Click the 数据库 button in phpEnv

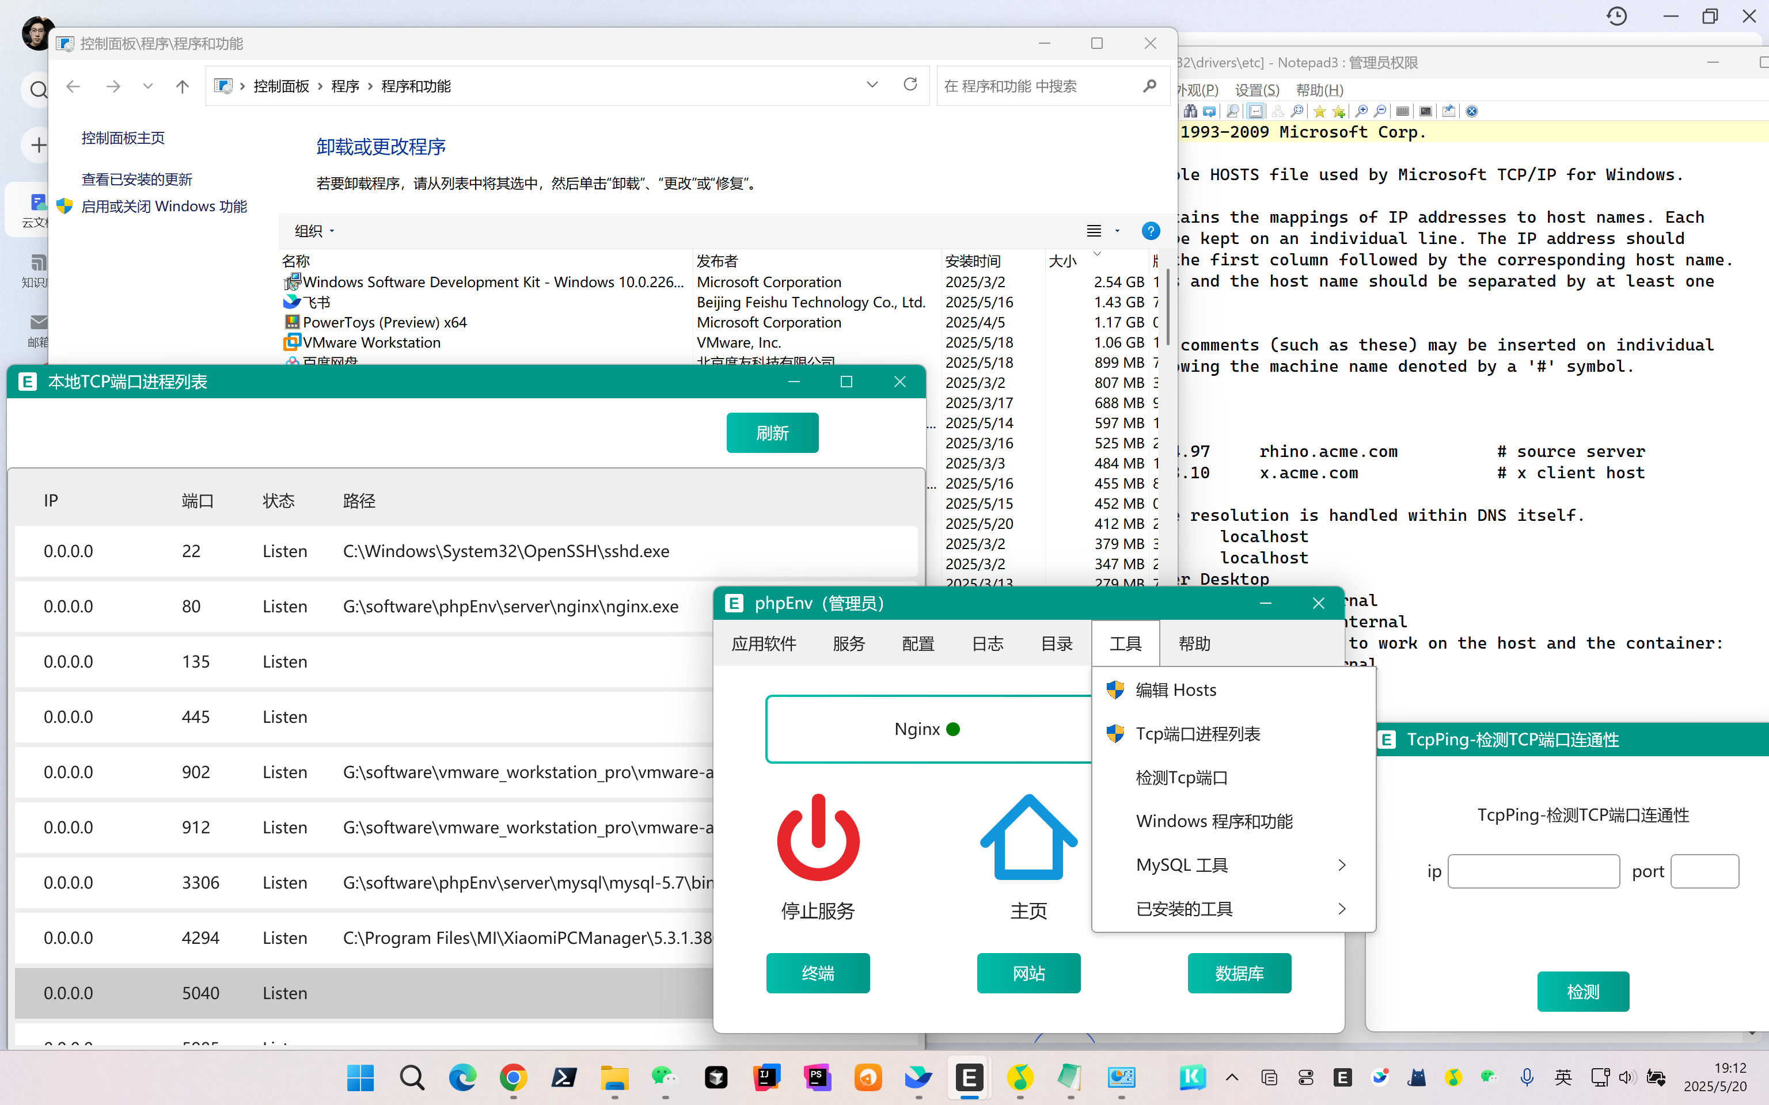1239,973
